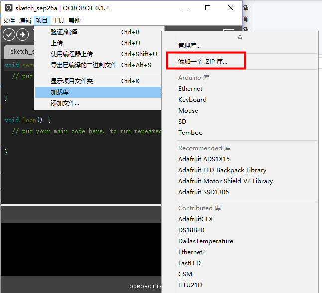This screenshot has width=322, height=293.
Task: Open the 工具 menu
Action: (58, 21)
